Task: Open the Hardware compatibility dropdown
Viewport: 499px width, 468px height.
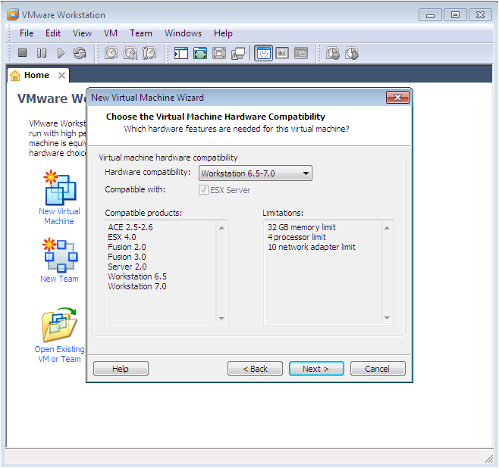Action: click(x=256, y=173)
